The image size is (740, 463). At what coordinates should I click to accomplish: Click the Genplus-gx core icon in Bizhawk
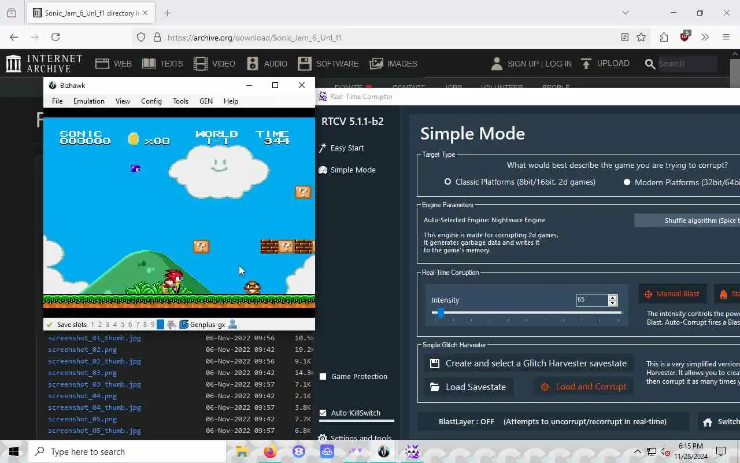184,325
